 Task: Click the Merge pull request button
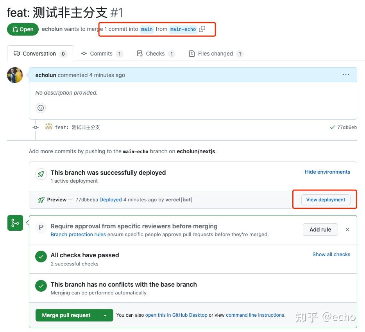pyautogui.click(x=66, y=315)
